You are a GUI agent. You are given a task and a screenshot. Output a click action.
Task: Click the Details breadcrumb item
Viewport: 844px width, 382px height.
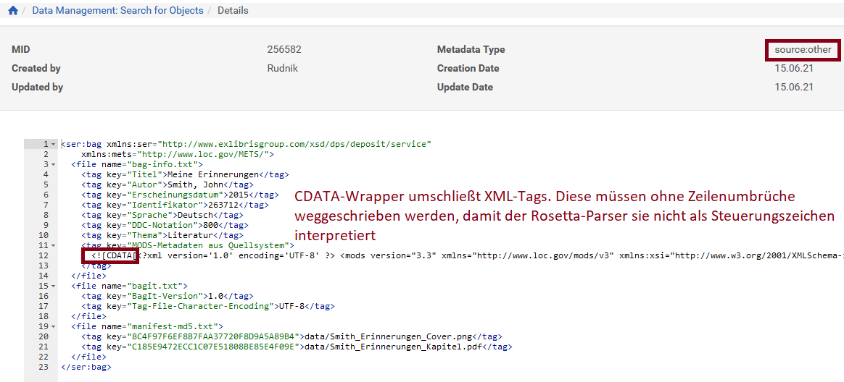click(x=233, y=11)
